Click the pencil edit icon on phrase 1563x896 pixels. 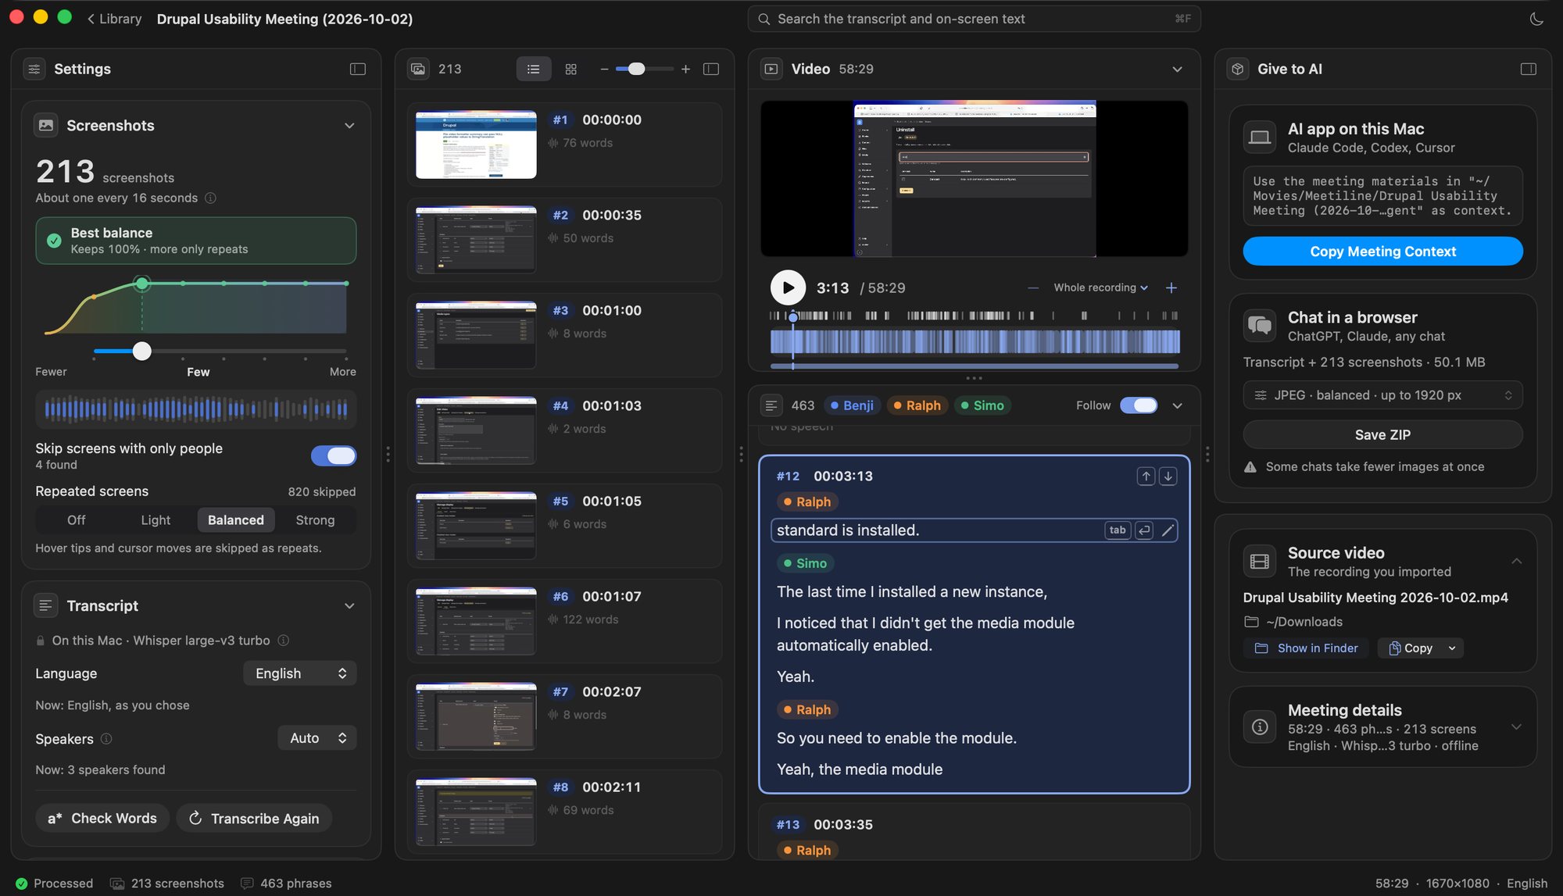coord(1168,530)
